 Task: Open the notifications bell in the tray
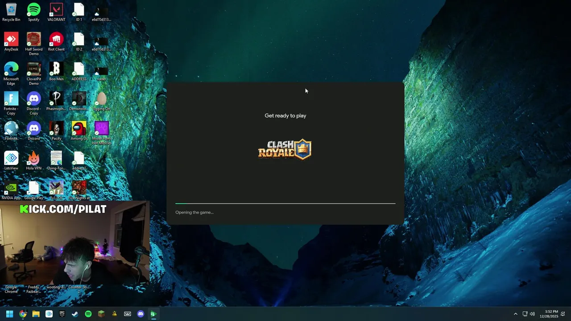pyautogui.click(x=563, y=314)
